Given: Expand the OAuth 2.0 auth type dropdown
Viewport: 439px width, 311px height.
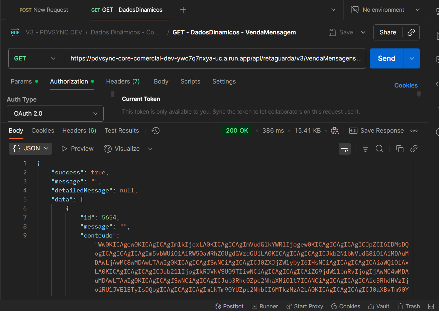Looking at the screenshot, I should click(x=55, y=114).
